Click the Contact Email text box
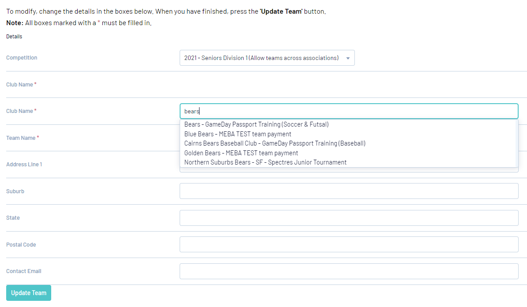This screenshot has height=307, width=527. click(x=349, y=271)
